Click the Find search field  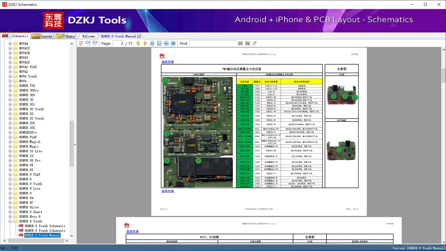[213, 43]
